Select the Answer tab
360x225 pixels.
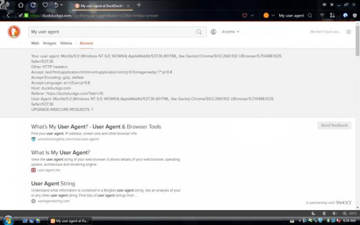tap(86, 43)
